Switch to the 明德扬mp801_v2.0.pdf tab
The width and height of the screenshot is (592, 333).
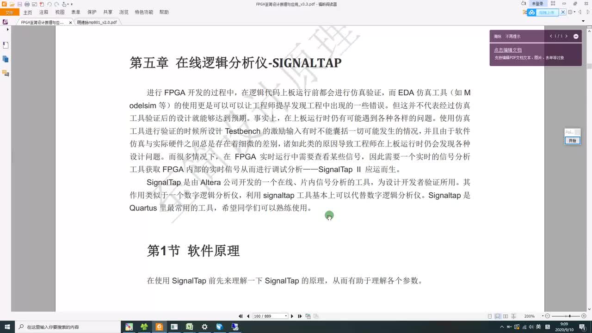point(97,22)
